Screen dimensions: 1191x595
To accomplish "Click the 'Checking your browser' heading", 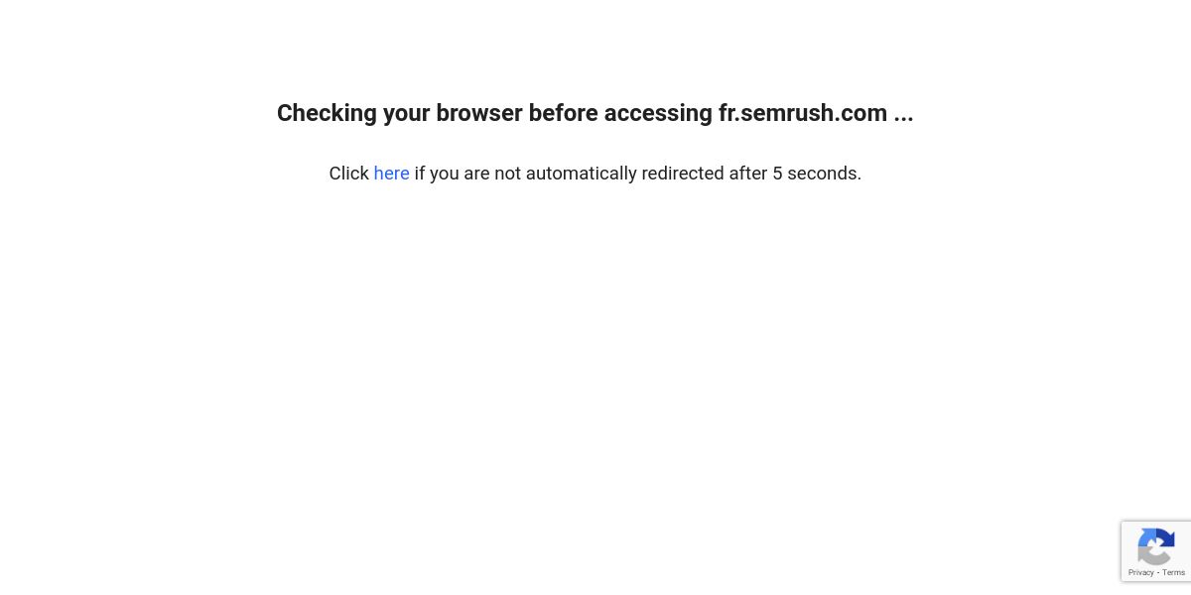I will point(595,113).
